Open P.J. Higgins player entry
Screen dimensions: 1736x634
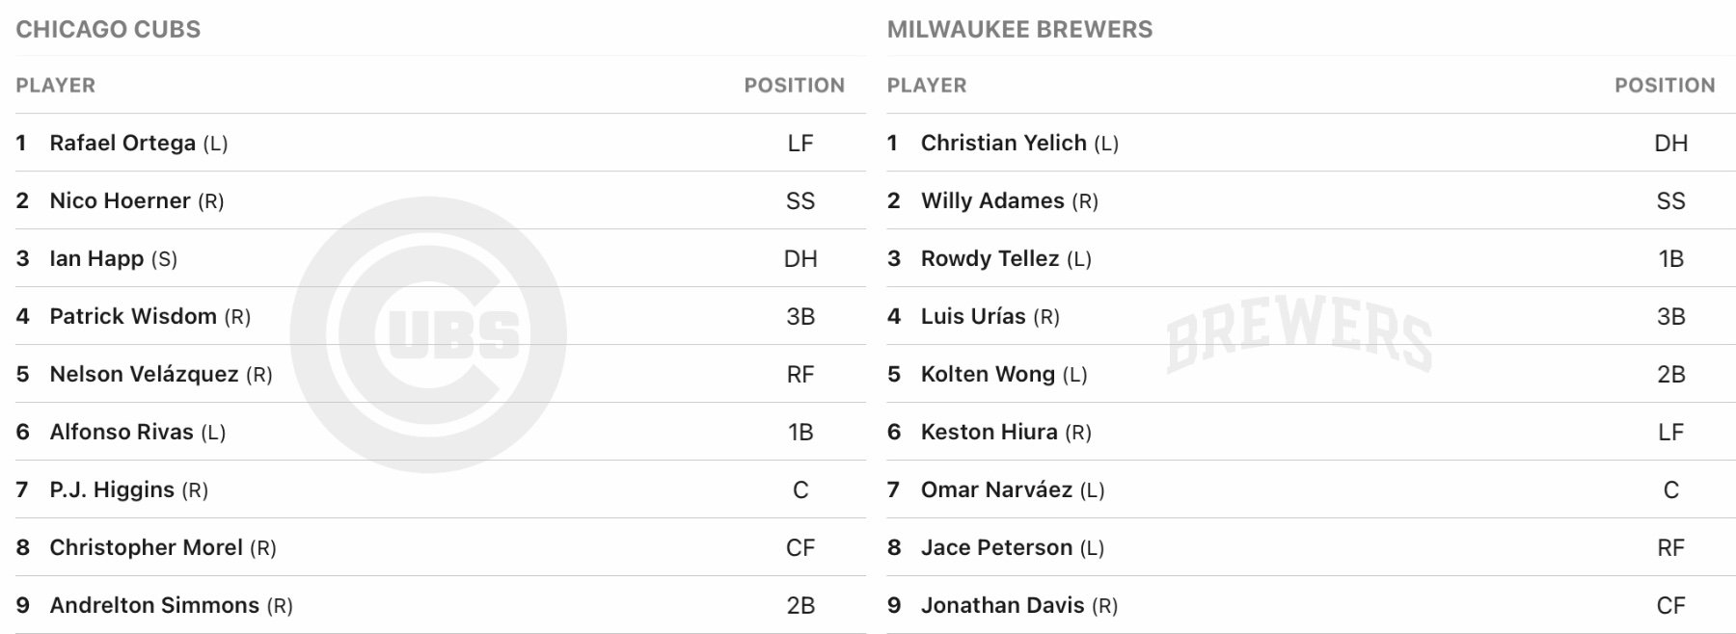(x=112, y=490)
